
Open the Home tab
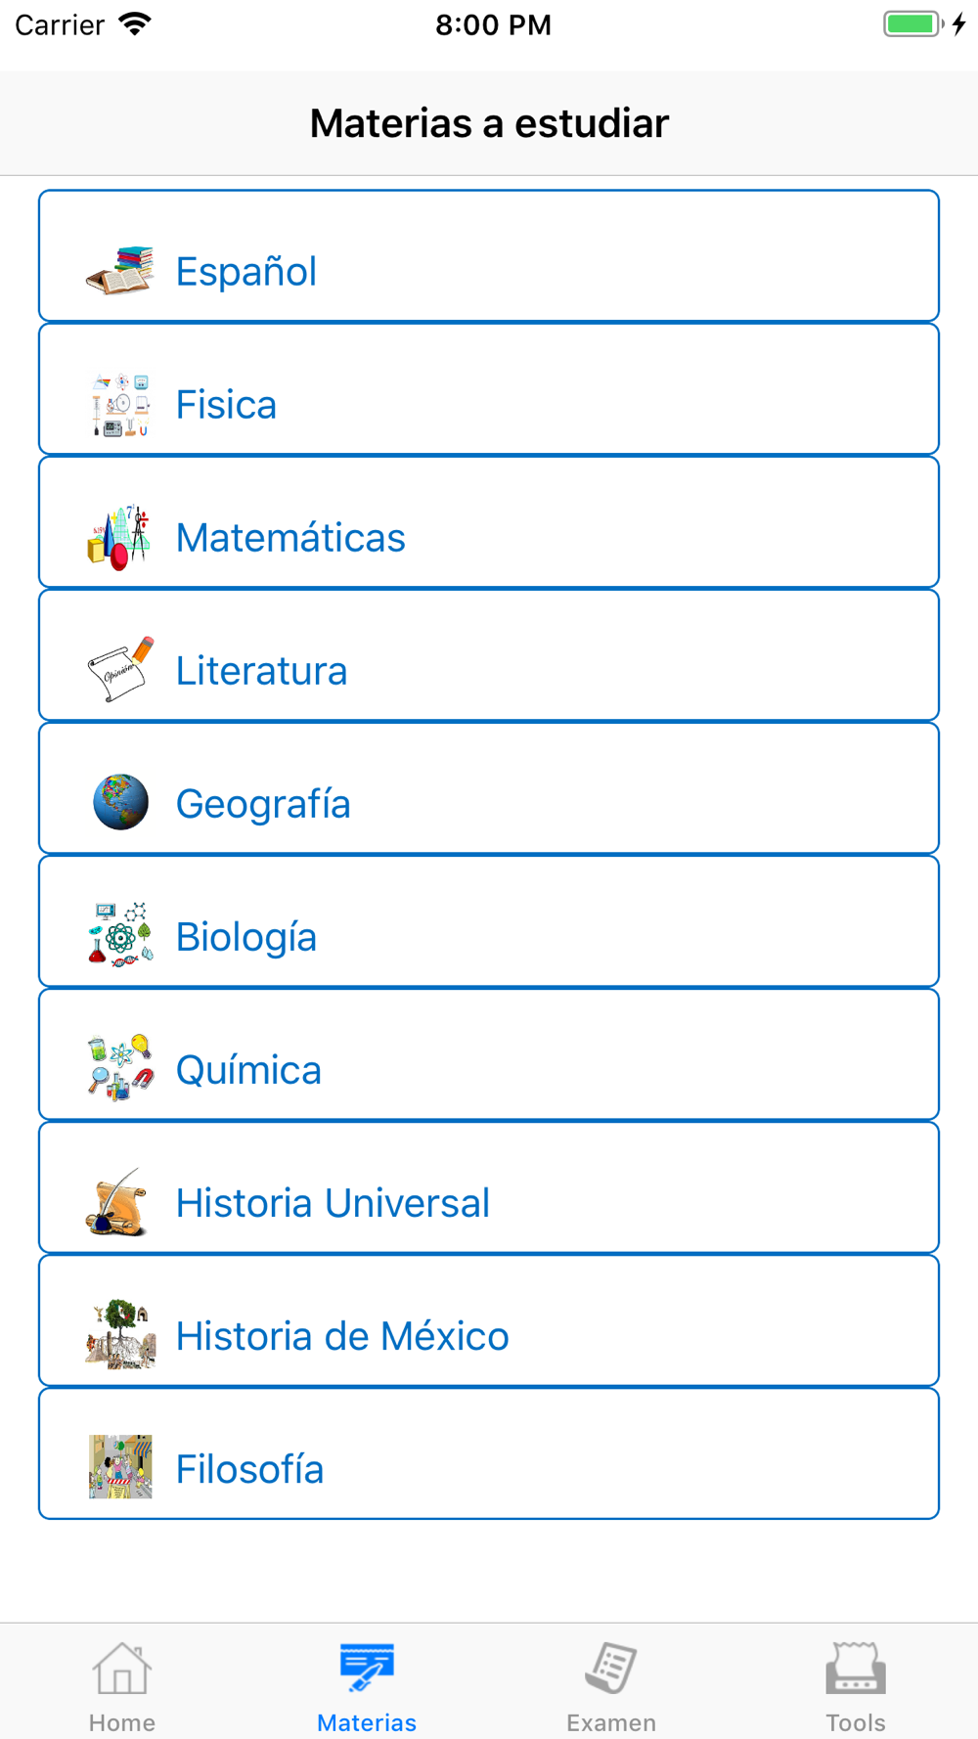[x=122, y=1686]
